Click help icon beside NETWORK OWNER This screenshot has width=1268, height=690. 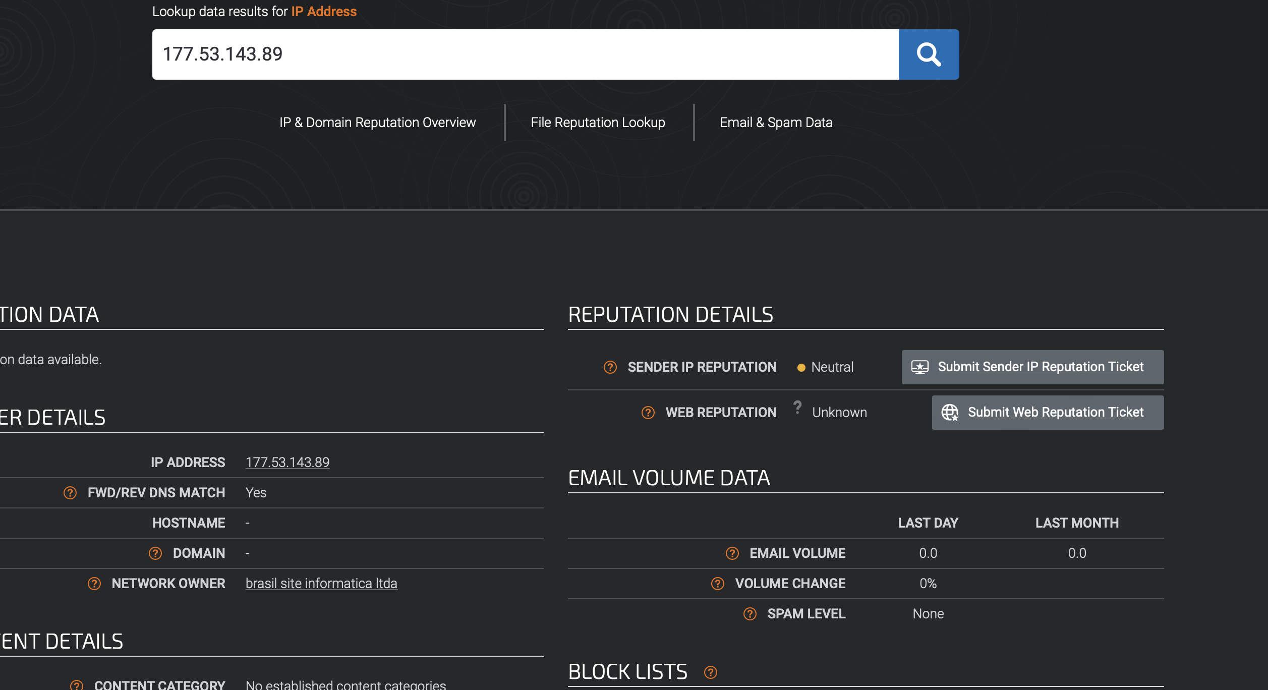point(94,584)
